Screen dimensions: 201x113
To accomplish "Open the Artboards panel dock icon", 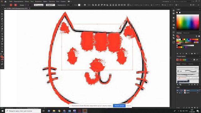I will point(174,32).
